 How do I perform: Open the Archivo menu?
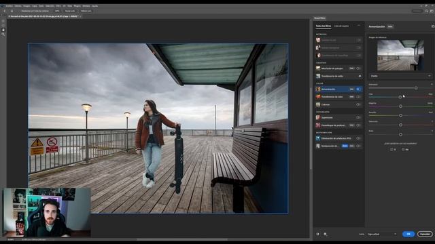click(x=9, y=6)
